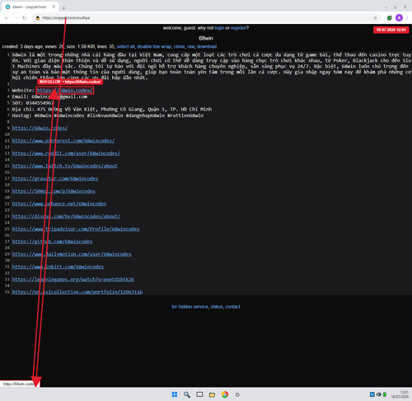The image size is (412, 401).
Task: Go back using the browser back arrow
Action: [7, 18]
